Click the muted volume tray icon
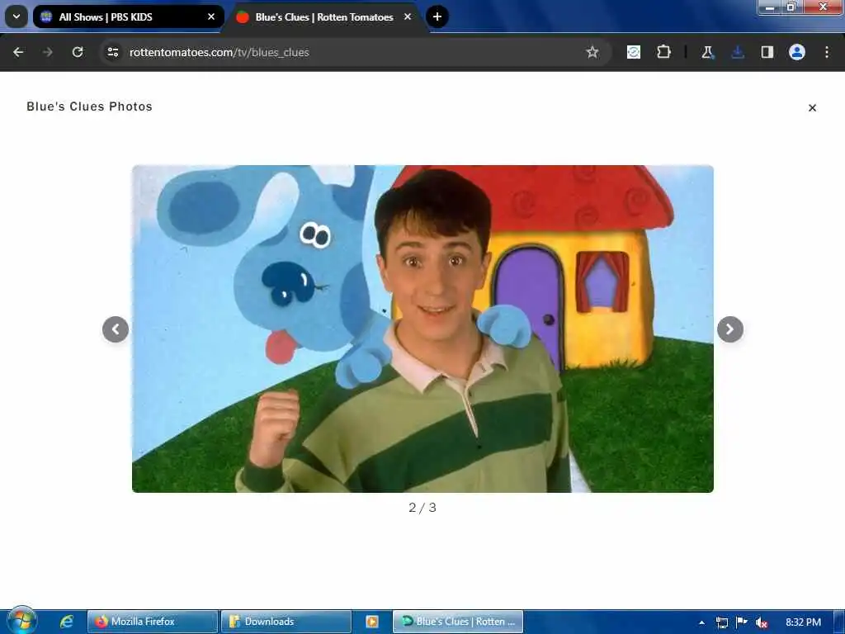The width and height of the screenshot is (845, 634). [x=761, y=622]
